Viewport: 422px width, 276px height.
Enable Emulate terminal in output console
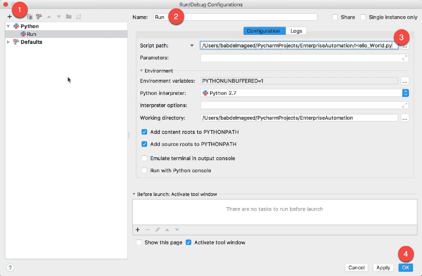[144, 158]
